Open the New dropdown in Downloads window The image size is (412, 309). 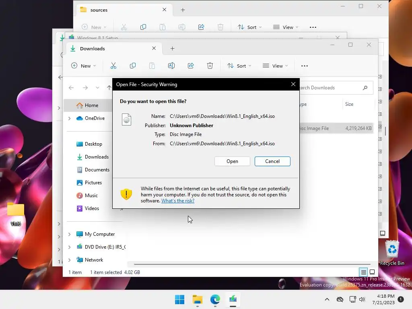pyautogui.click(x=84, y=66)
